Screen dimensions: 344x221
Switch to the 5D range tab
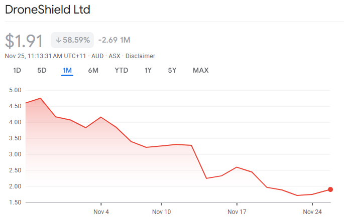(x=42, y=70)
